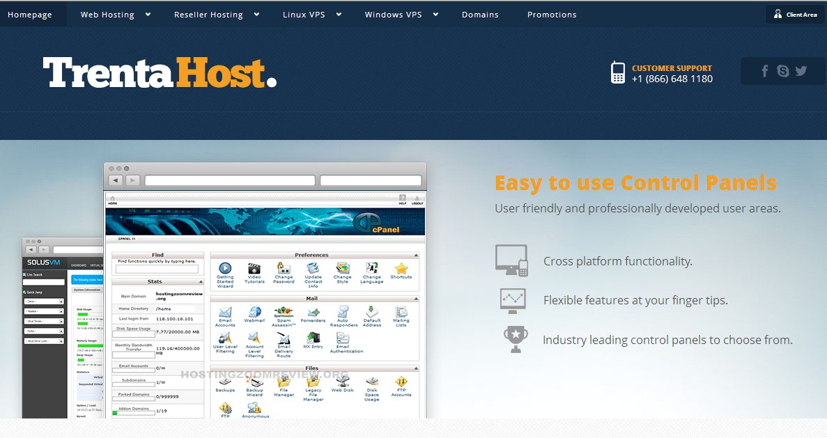
Task: Open the Auto Responders icon
Action: click(x=343, y=312)
